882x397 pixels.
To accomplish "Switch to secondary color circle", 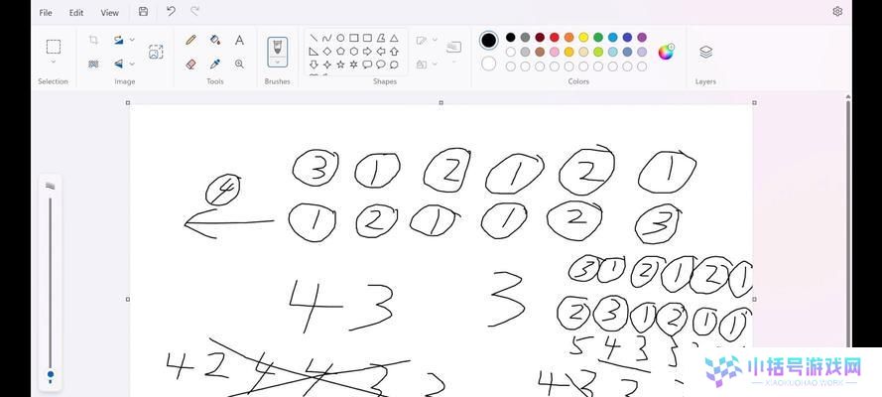I will 489,64.
